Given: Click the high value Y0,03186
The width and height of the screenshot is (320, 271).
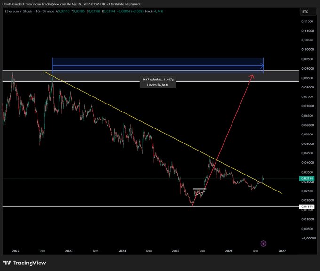Looking at the screenshot, I should pos(78,11).
